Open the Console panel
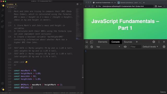The height and width of the screenshot is (94, 167). tap(115, 42)
